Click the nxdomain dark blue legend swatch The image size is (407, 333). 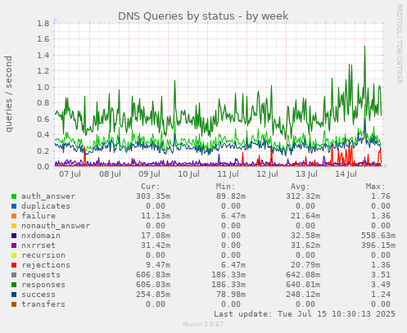[x=14, y=236]
